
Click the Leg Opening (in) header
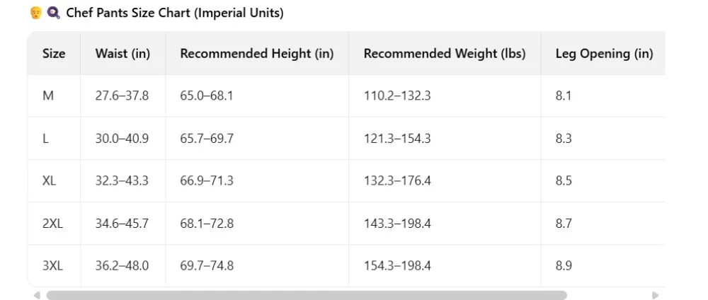click(x=604, y=54)
